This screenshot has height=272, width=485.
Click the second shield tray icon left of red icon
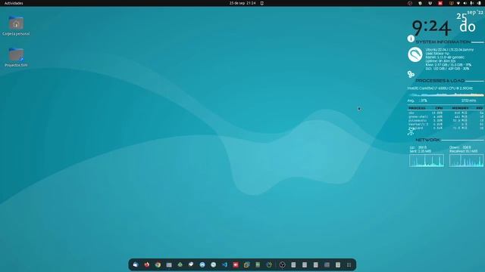tap(430, 3)
